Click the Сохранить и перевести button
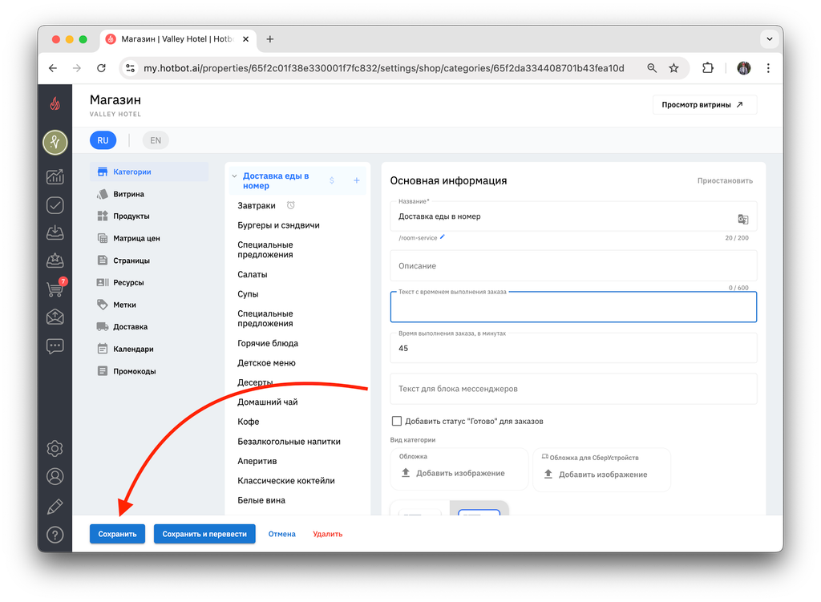 204,534
